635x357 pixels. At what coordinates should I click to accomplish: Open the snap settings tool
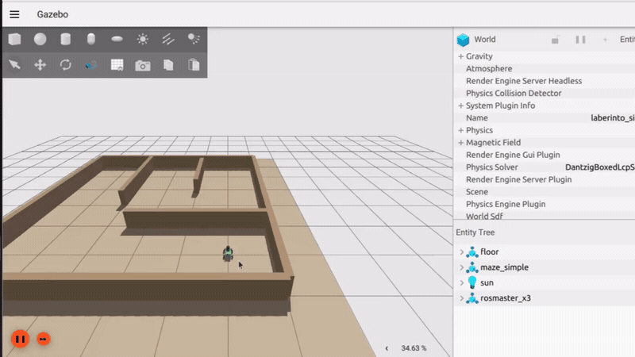coord(91,65)
